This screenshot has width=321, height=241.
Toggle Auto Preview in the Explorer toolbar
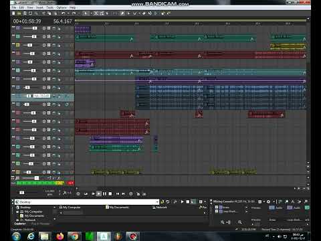[193, 202]
